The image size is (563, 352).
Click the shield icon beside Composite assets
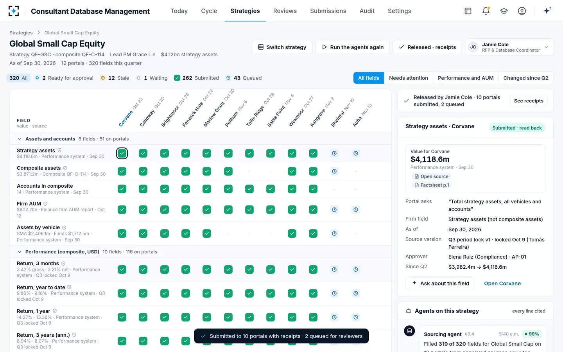tap(65, 168)
